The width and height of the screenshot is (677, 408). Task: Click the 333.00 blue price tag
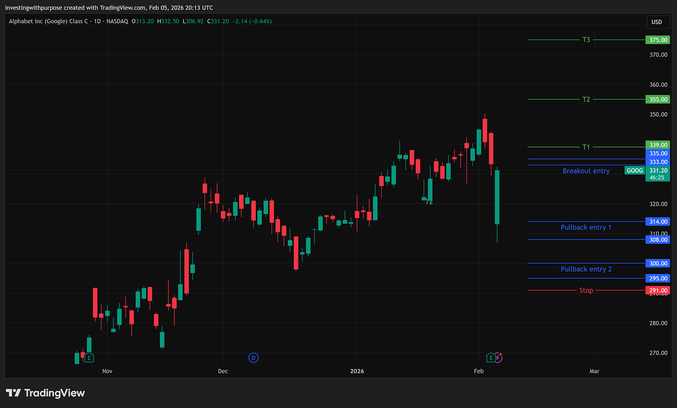658,162
